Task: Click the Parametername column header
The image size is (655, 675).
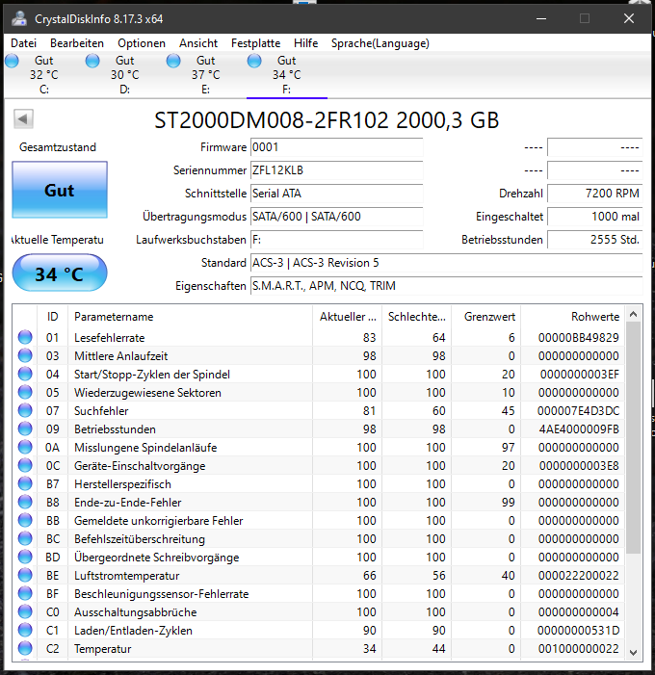Action: pyautogui.click(x=190, y=317)
